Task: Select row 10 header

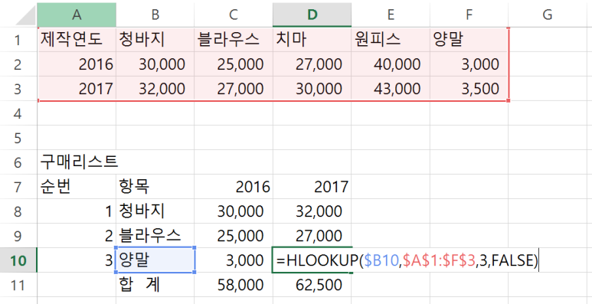Action: click(x=18, y=260)
